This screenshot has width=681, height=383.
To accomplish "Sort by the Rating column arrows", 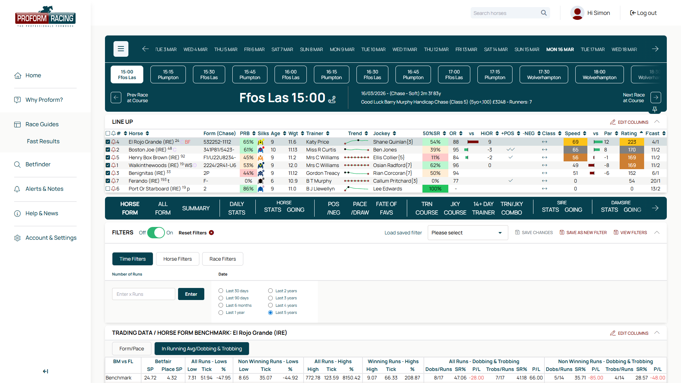I will (x=641, y=133).
